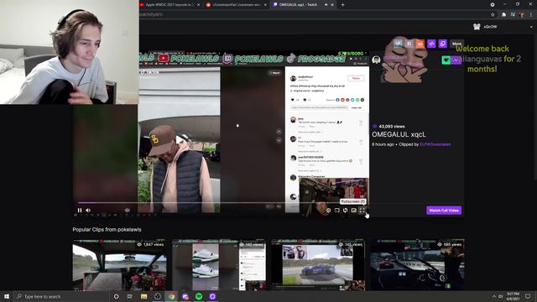Cast the clip with Chromecast icon
The height and width of the screenshot is (302, 537).
pyautogui.click(x=337, y=211)
